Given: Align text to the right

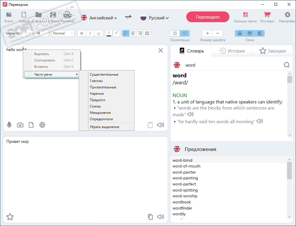Looking at the screenshot, I should pyautogui.click(x=140, y=33).
